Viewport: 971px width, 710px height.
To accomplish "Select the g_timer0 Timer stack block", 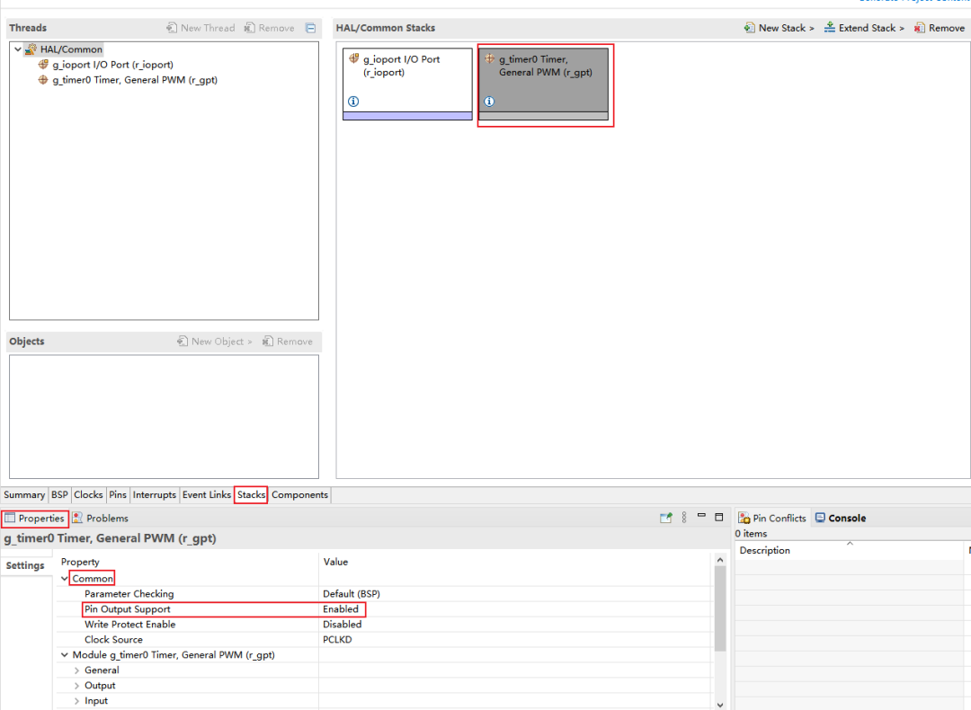I will (544, 84).
